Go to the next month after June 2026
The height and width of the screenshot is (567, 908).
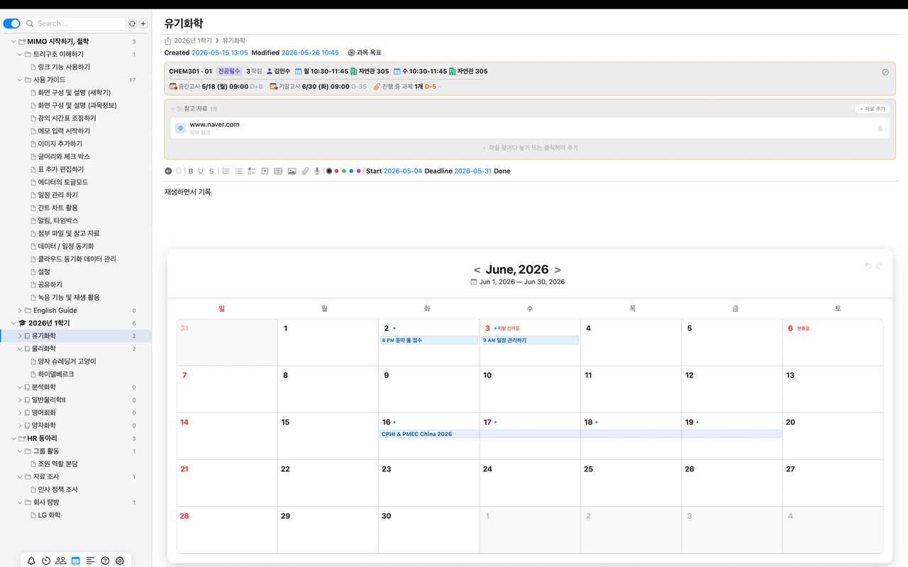pyautogui.click(x=558, y=270)
